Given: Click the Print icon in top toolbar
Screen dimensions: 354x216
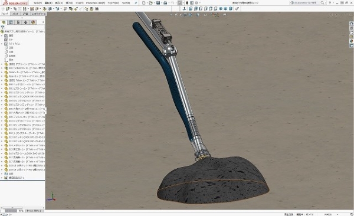Looking at the screenshot, I should point(165,3).
